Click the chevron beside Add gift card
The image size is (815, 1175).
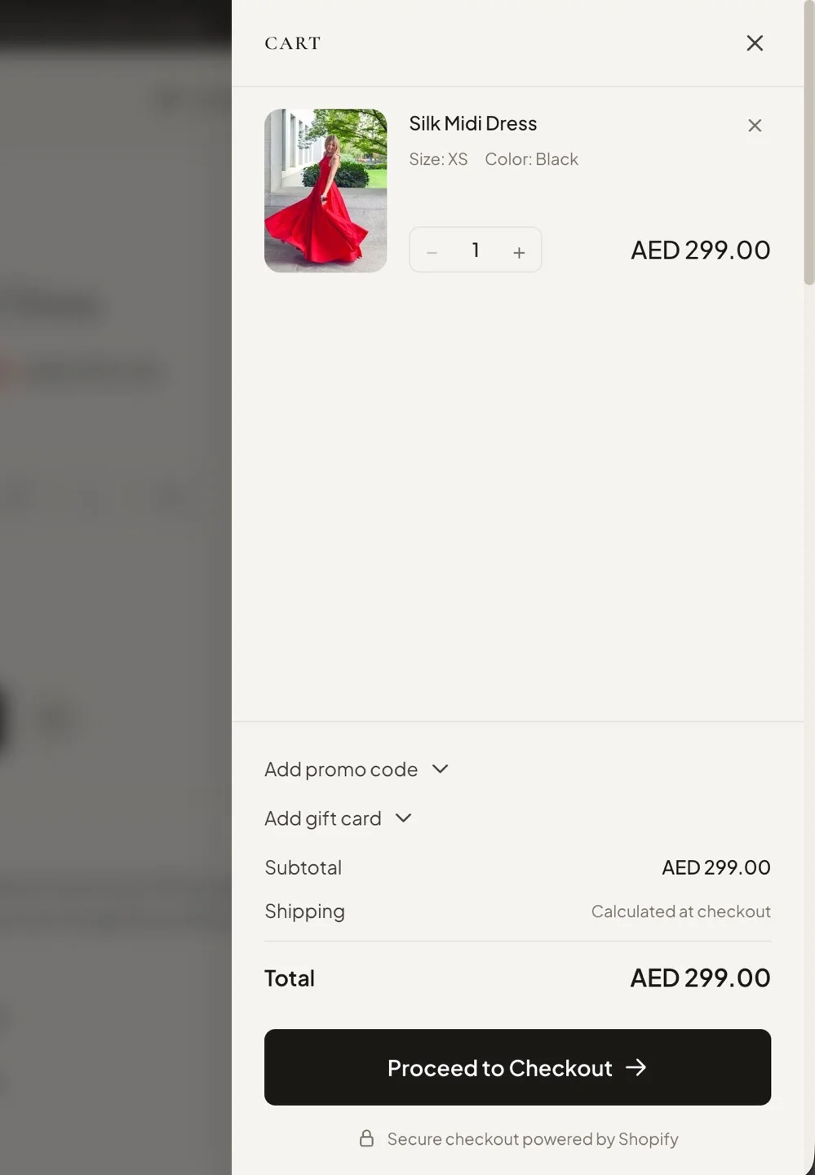pyautogui.click(x=404, y=818)
